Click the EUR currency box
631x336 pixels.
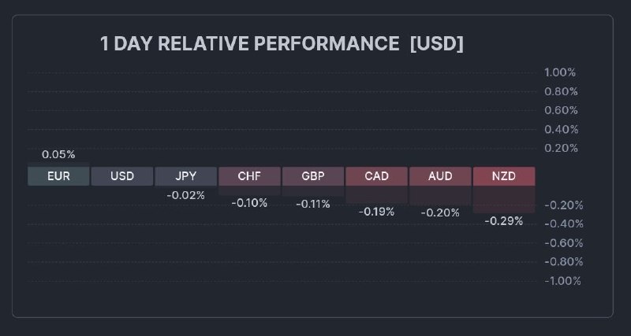click(x=58, y=176)
